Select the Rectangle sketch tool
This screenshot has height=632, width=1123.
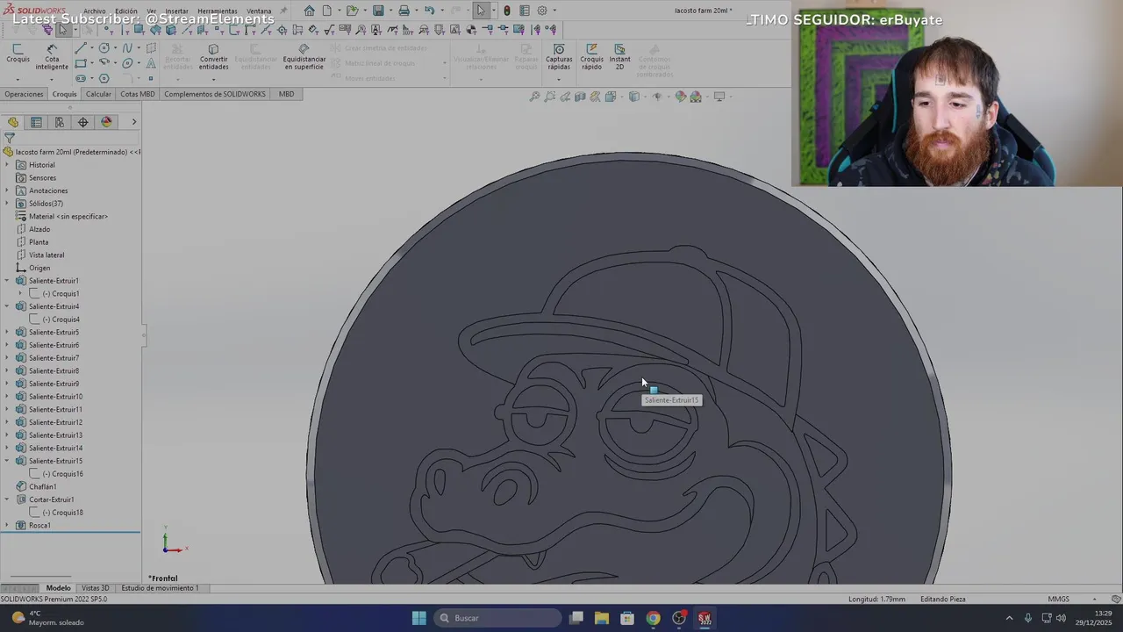point(81,63)
